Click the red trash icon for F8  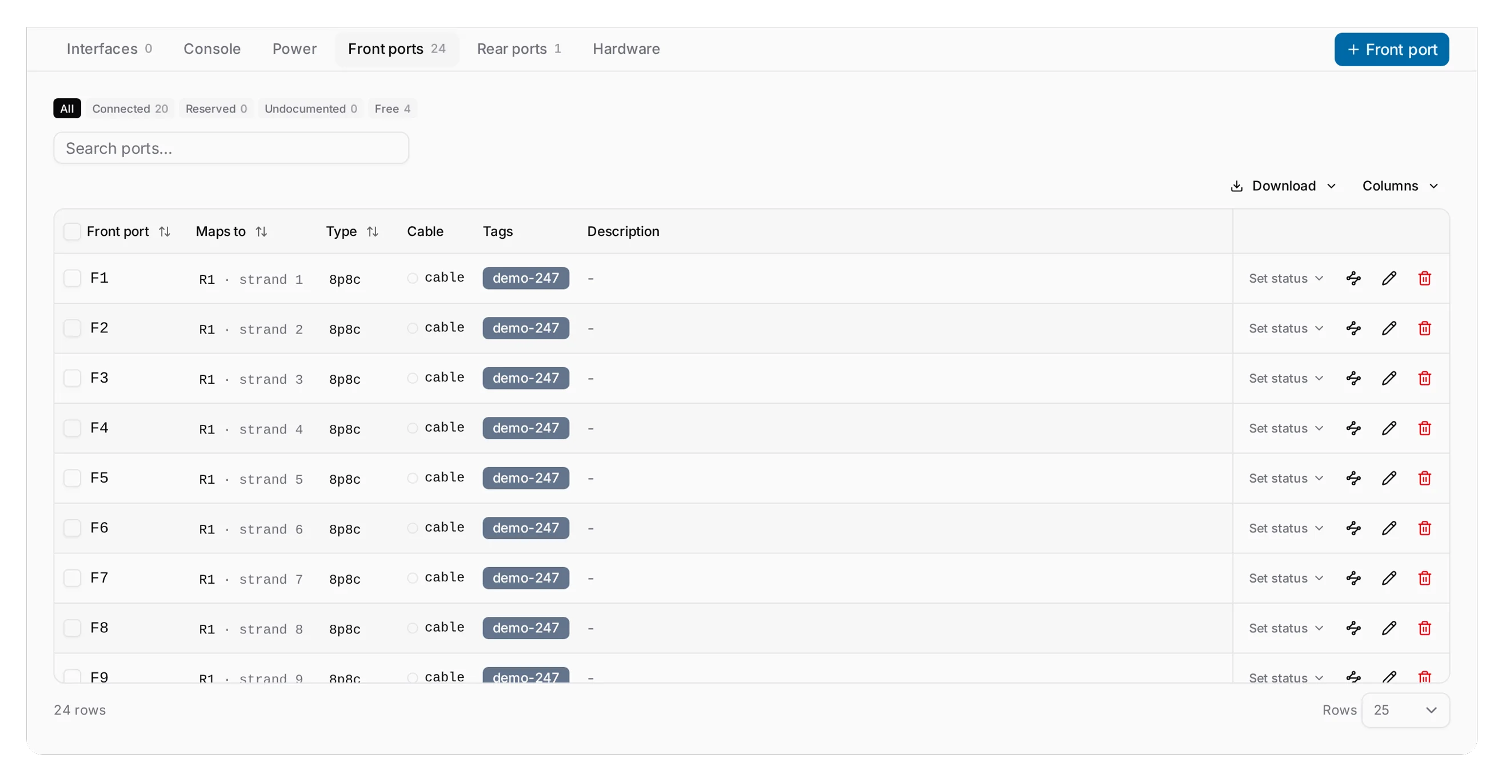tap(1424, 628)
